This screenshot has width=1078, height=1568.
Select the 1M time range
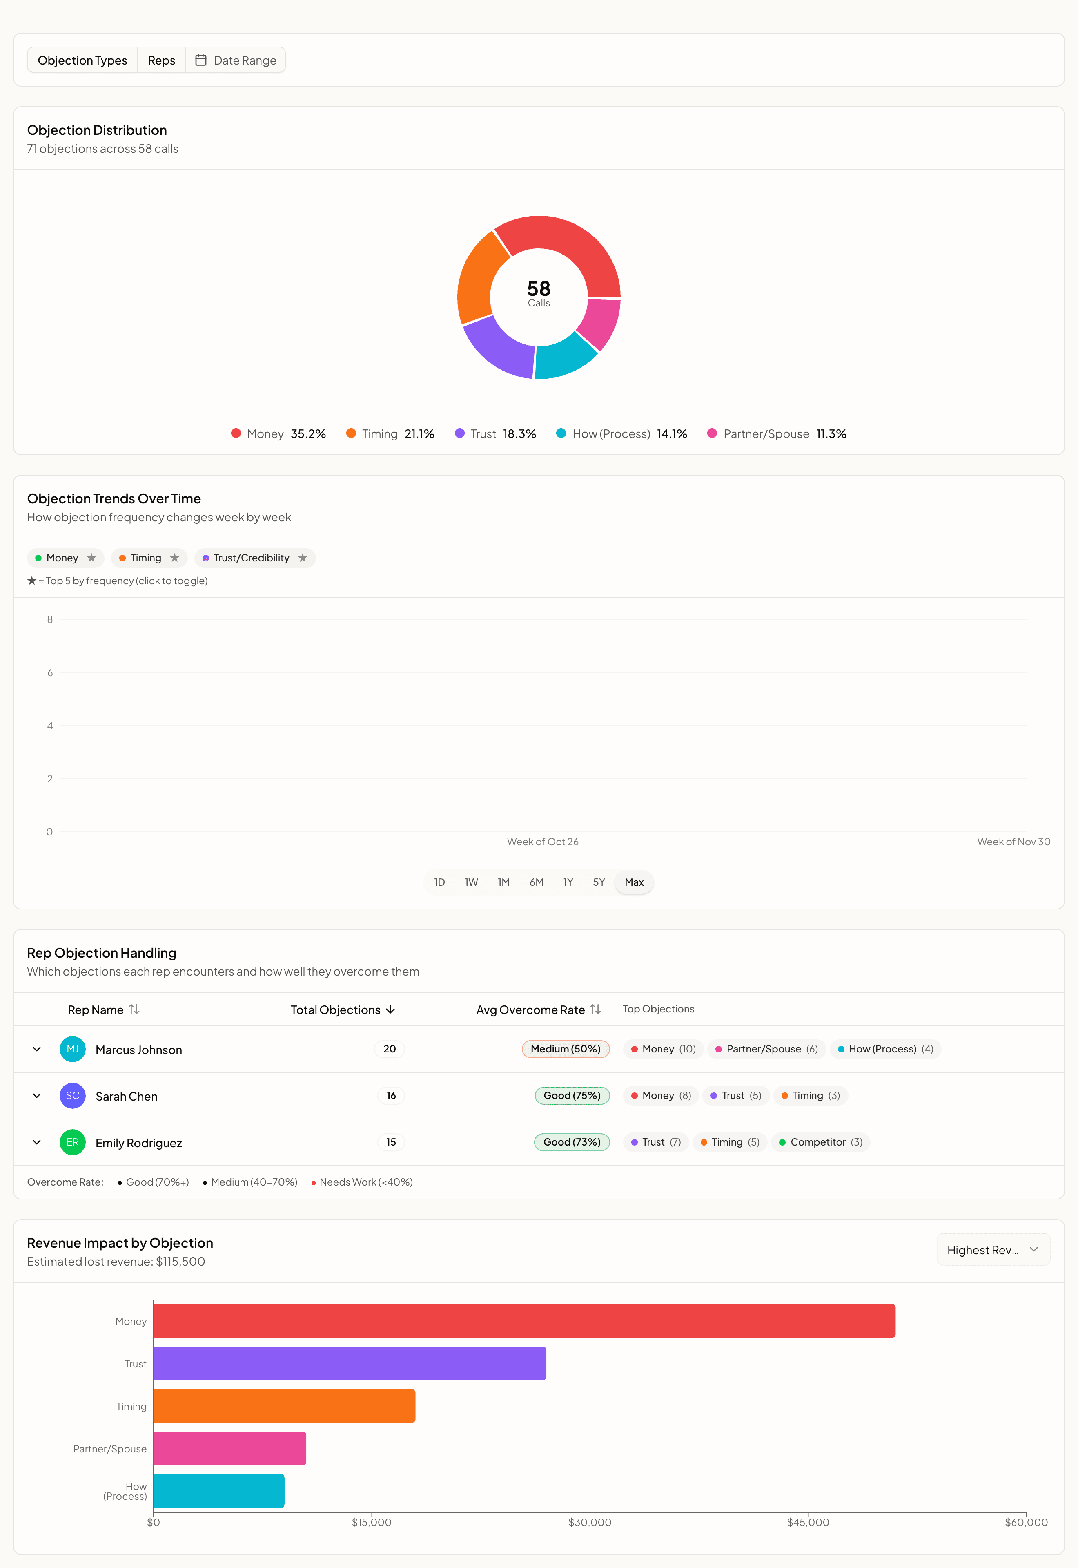coord(503,882)
